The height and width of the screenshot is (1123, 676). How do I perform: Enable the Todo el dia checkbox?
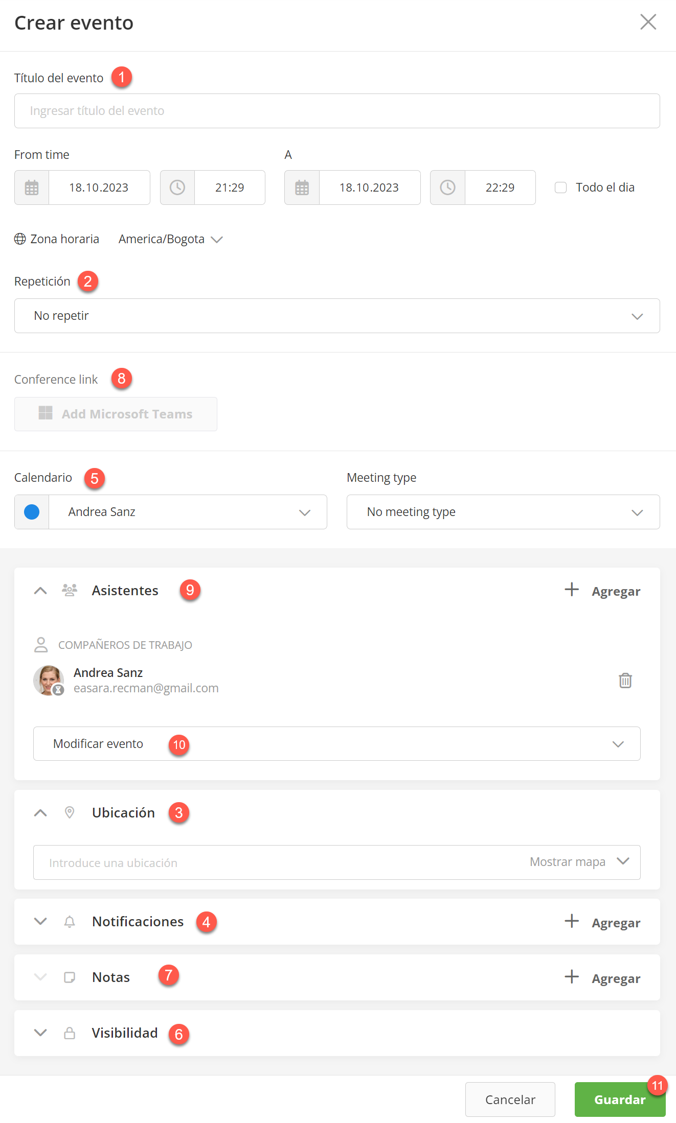pyautogui.click(x=561, y=188)
